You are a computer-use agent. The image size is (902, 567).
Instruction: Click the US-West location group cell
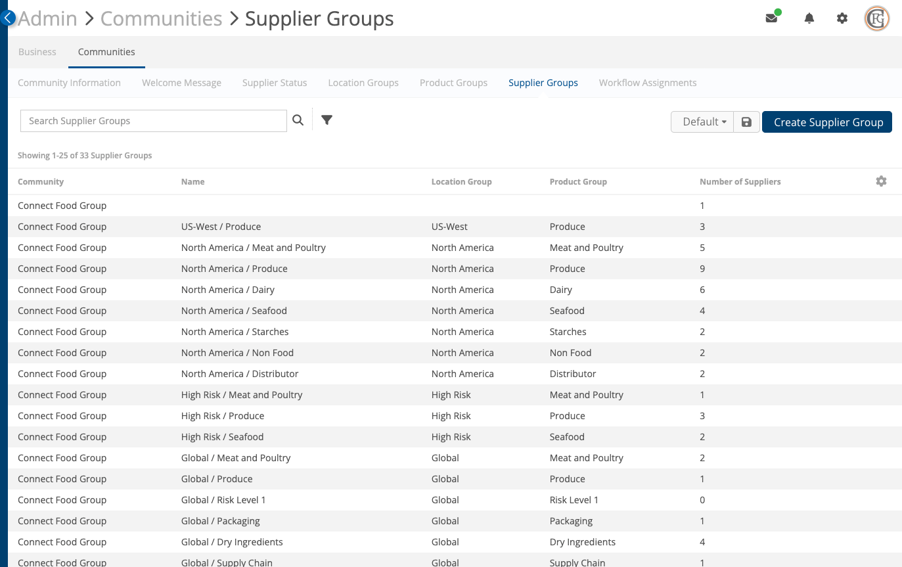(x=449, y=227)
